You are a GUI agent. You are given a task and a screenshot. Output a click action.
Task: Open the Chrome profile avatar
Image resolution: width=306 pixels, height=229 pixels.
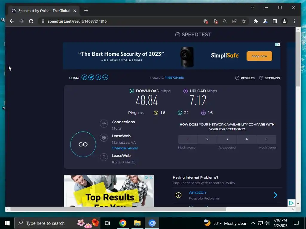[284, 21]
